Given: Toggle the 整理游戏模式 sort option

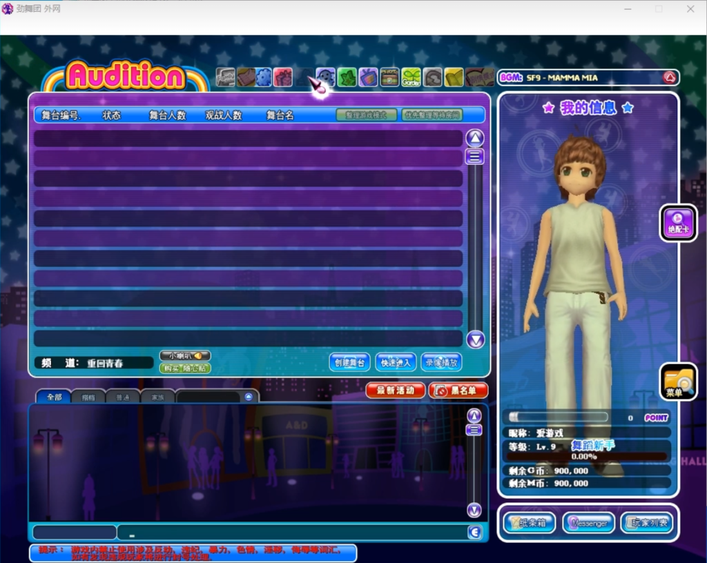Looking at the screenshot, I should pos(367,115).
